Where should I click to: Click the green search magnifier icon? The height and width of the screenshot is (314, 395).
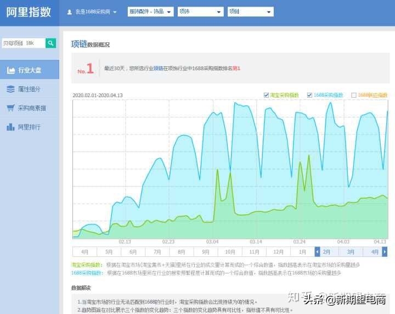click(50, 43)
